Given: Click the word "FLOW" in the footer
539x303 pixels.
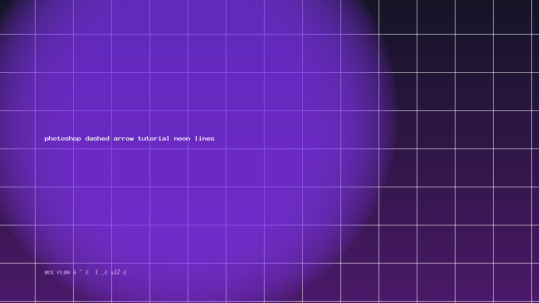Looking at the screenshot, I should (x=64, y=272).
